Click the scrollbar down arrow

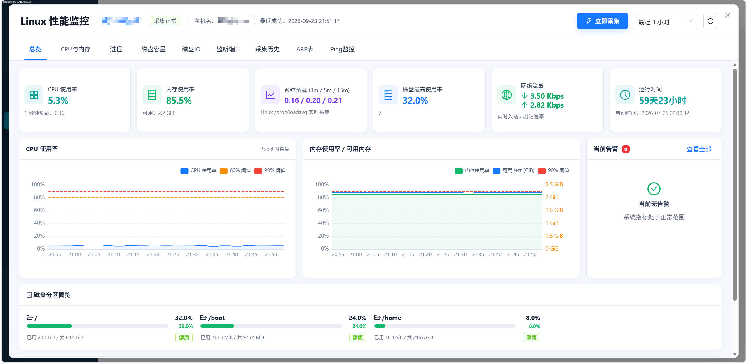pos(735,354)
